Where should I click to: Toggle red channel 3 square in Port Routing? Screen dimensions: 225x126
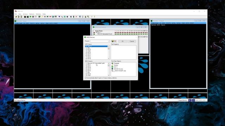pyautogui.click(x=119, y=33)
